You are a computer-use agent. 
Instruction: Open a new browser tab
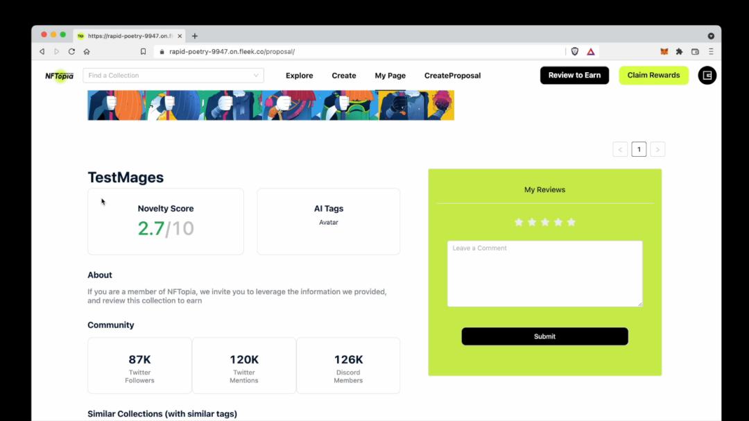[x=195, y=36]
